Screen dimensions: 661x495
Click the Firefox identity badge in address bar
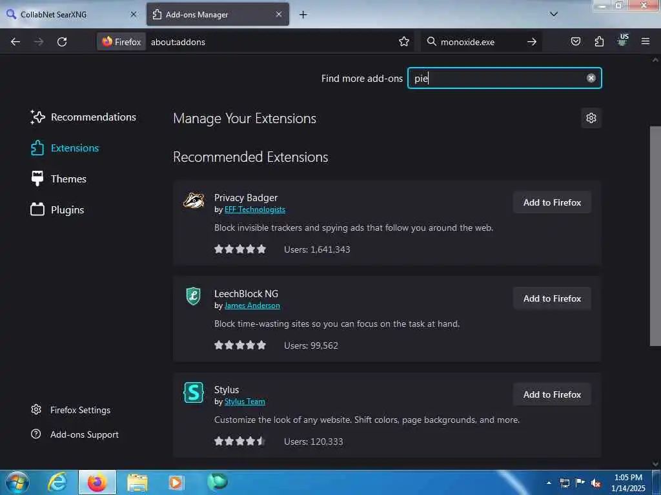pos(121,42)
